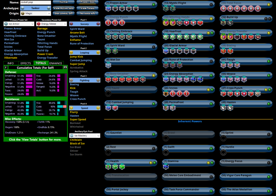Click Stamina's enhancement slot icon
Screen dimensions: 276x196
click(166, 166)
